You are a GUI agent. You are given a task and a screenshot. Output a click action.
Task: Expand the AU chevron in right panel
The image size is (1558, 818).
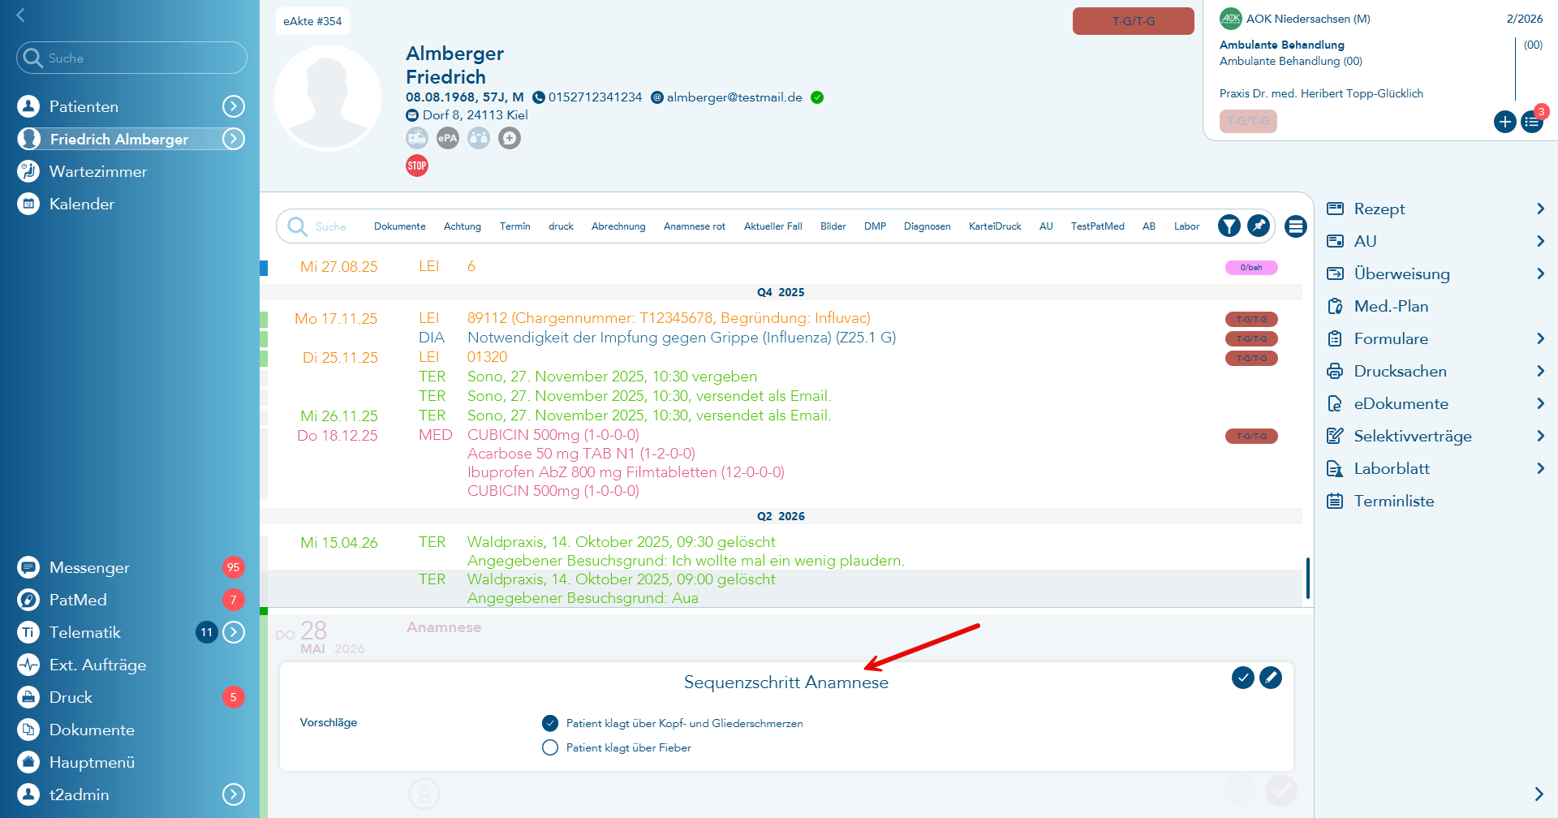pos(1540,241)
